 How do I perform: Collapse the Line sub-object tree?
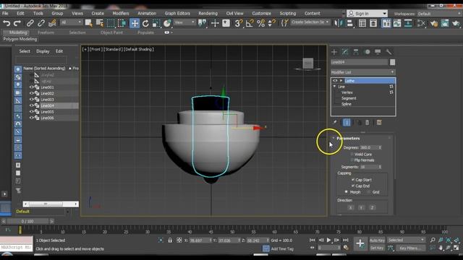(x=334, y=87)
